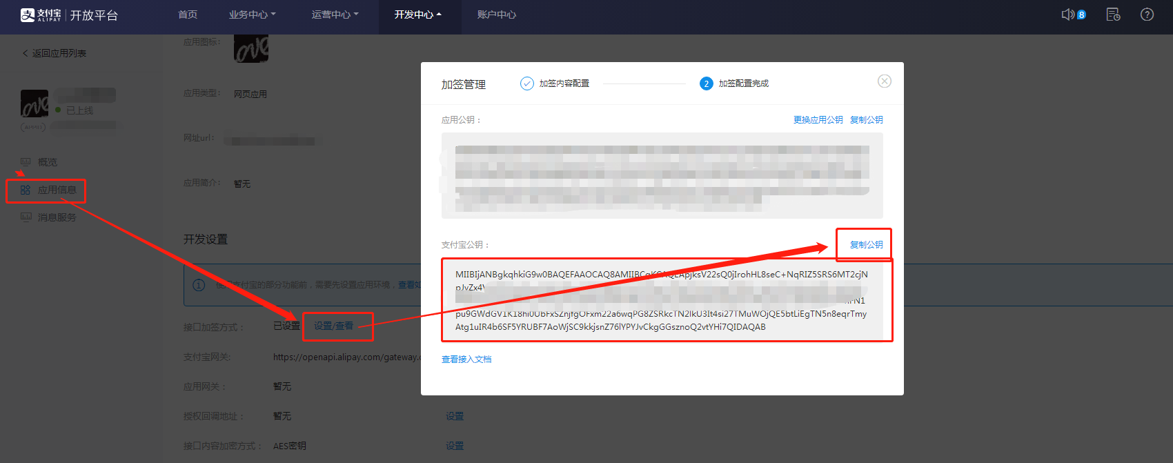Go to 首页 in top navigation
1173x463 pixels.
click(x=188, y=14)
